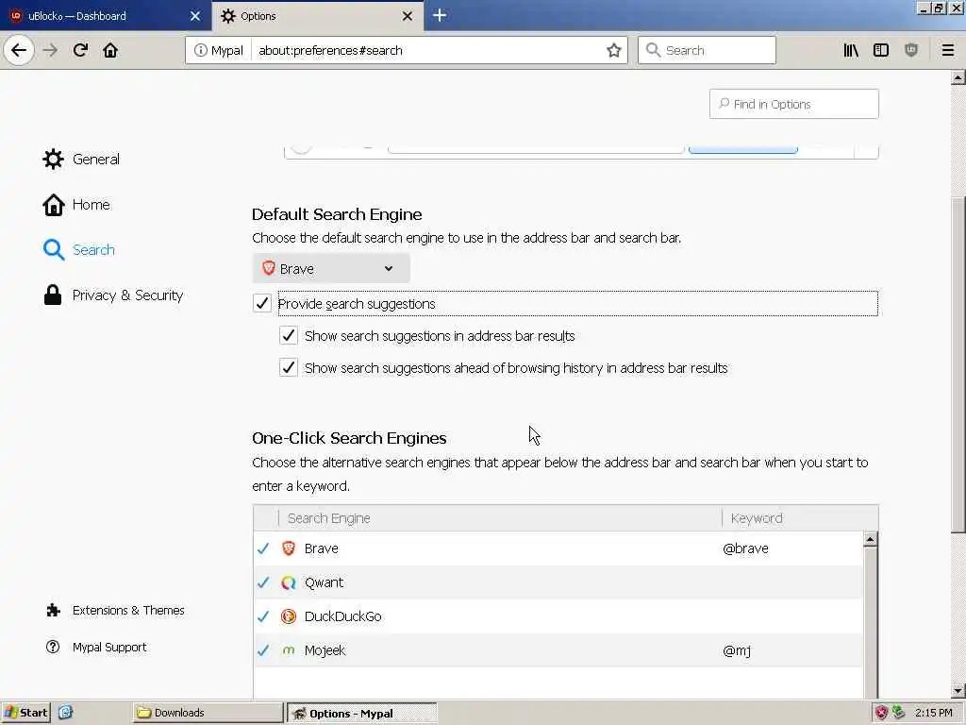The width and height of the screenshot is (966, 725).
Task: Open the General preferences category
Action: pos(81,159)
